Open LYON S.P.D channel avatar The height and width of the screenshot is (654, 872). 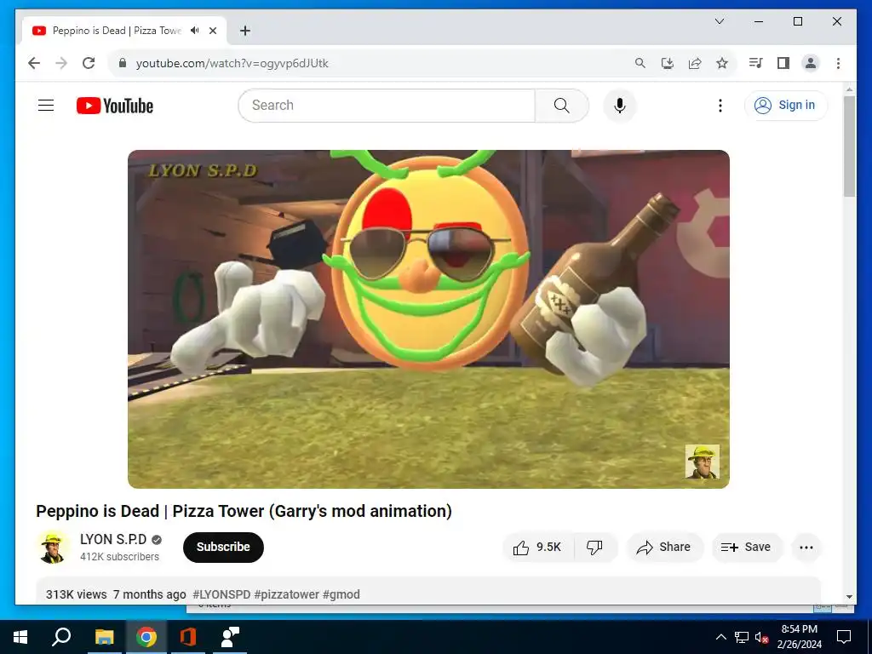click(x=53, y=548)
